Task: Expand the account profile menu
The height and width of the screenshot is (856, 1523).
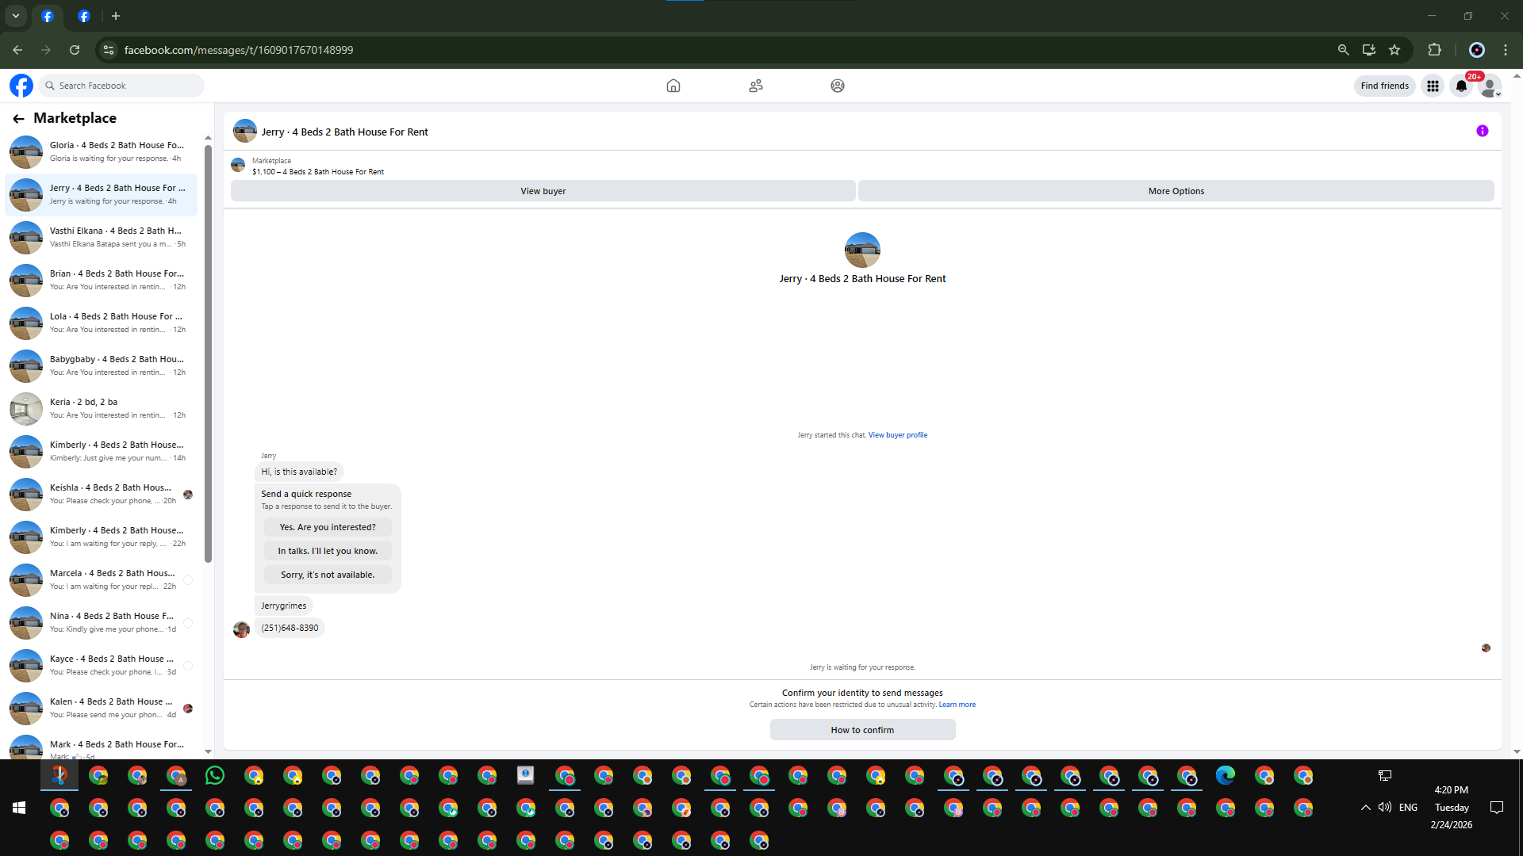Action: [x=1490, y=86]
